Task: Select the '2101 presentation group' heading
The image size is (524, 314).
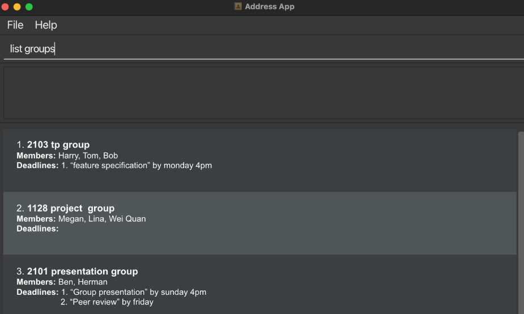Action: [82, 272]
